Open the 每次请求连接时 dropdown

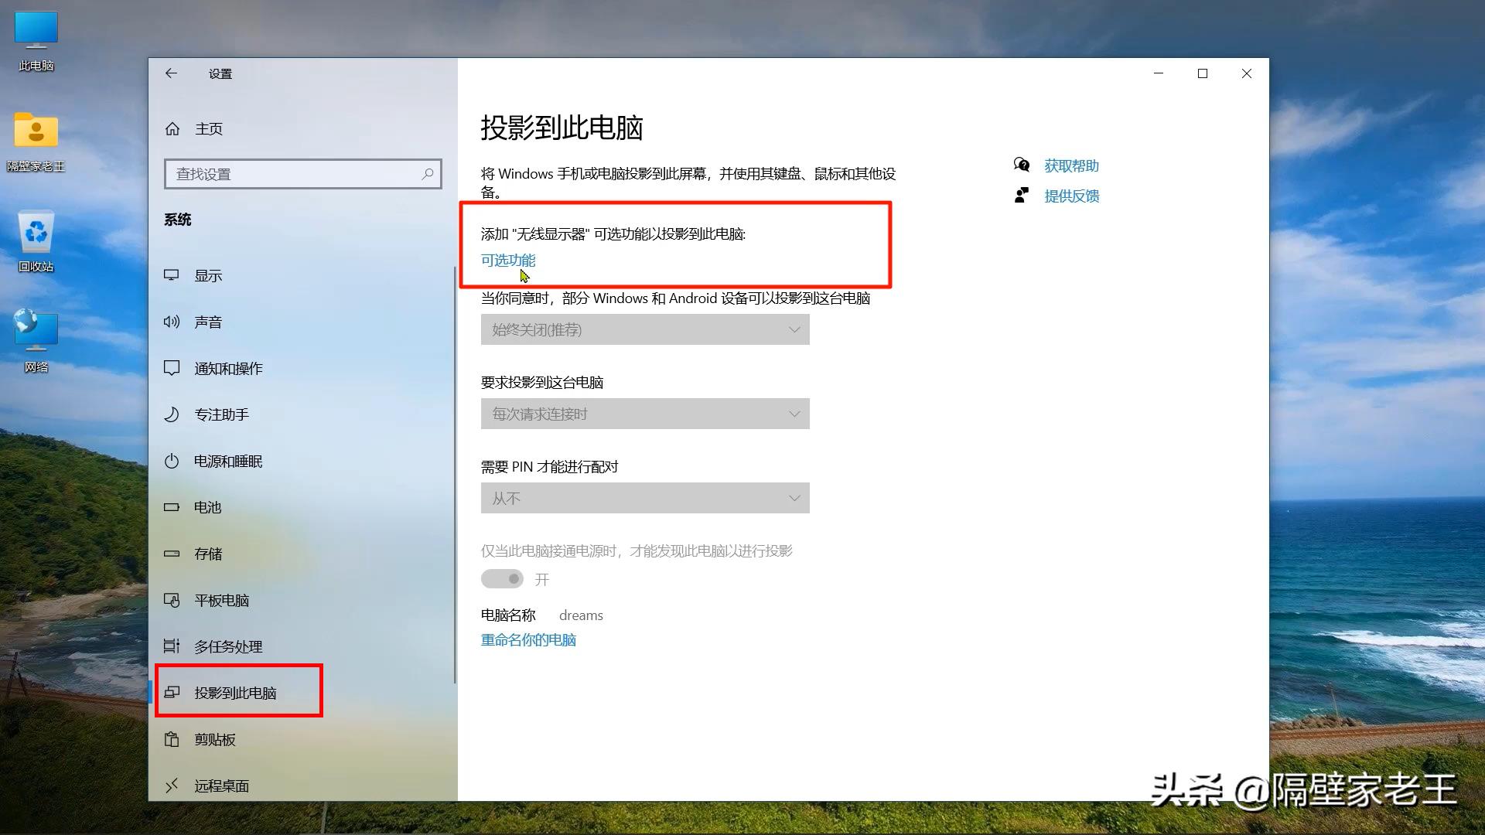point(644,414)
